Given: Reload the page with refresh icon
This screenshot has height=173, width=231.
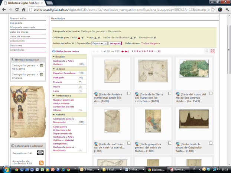Looking at the screenshot, I should click(x=17, y=10).
